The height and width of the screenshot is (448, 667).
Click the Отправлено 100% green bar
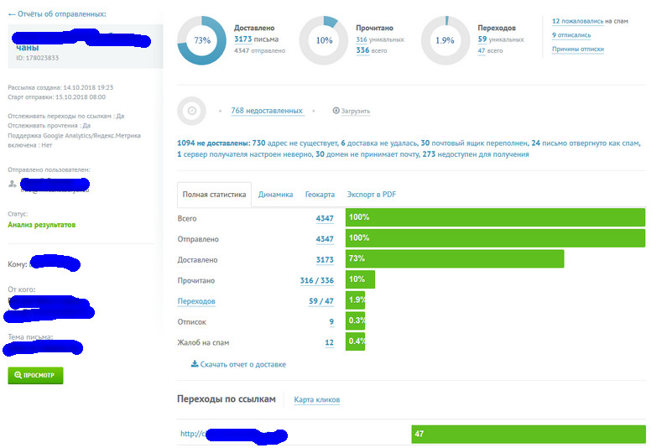point(495,238)
